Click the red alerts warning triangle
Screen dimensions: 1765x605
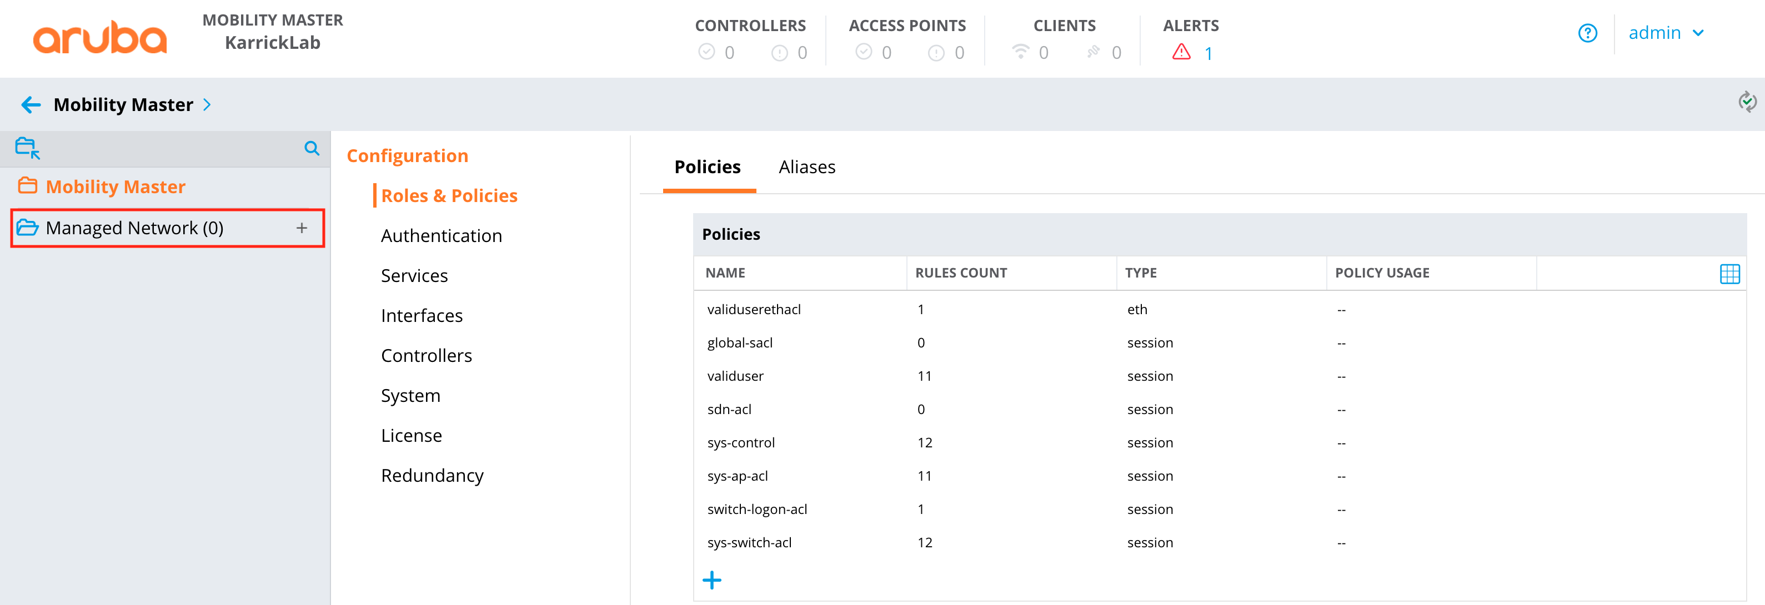(x=1181, y=53)
